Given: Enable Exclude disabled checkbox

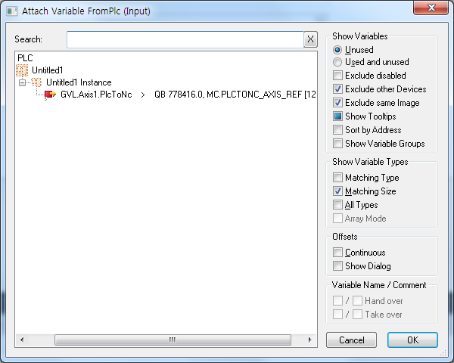Looking at the screenshot, I should (x=337, y=76).
